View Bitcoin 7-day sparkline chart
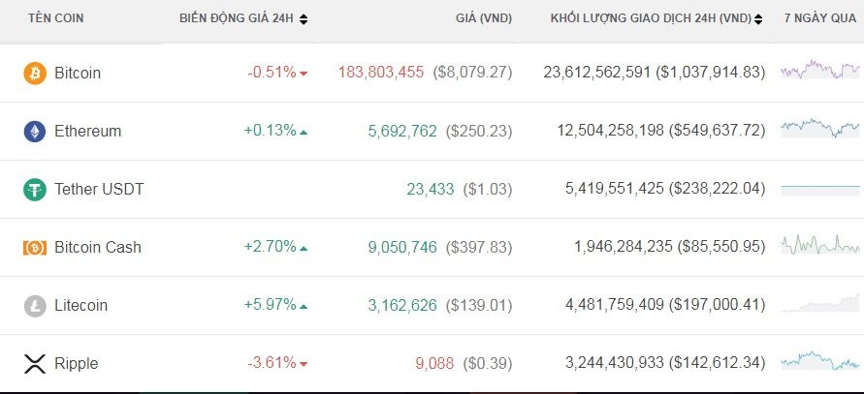 pyautogui.click(x=819, y=71)
